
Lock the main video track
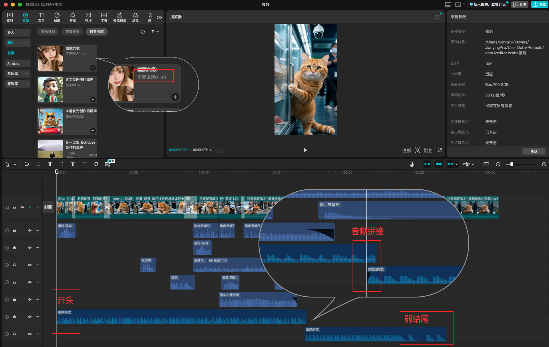click(x=14, y=207)
